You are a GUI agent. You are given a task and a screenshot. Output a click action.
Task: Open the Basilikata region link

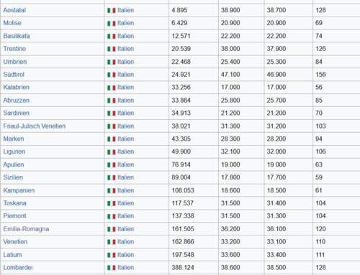17,36
